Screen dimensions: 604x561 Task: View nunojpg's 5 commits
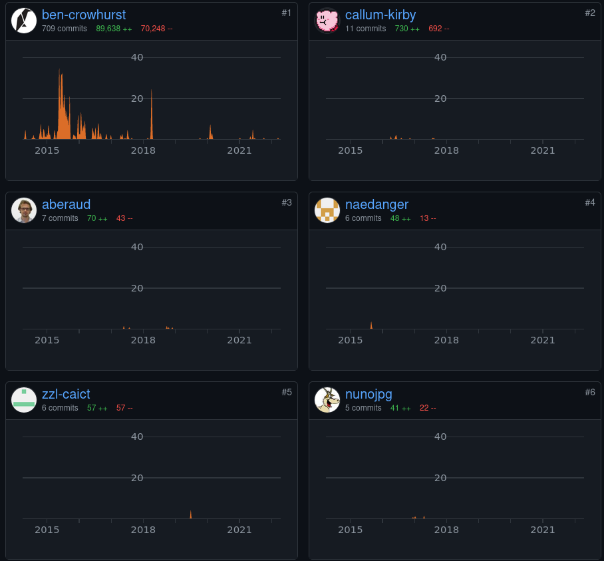(x=363, y=408)
